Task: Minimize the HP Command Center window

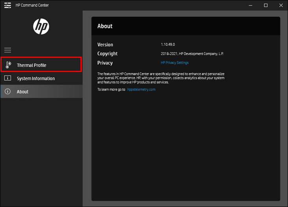Action: click(x=250, y=5)
